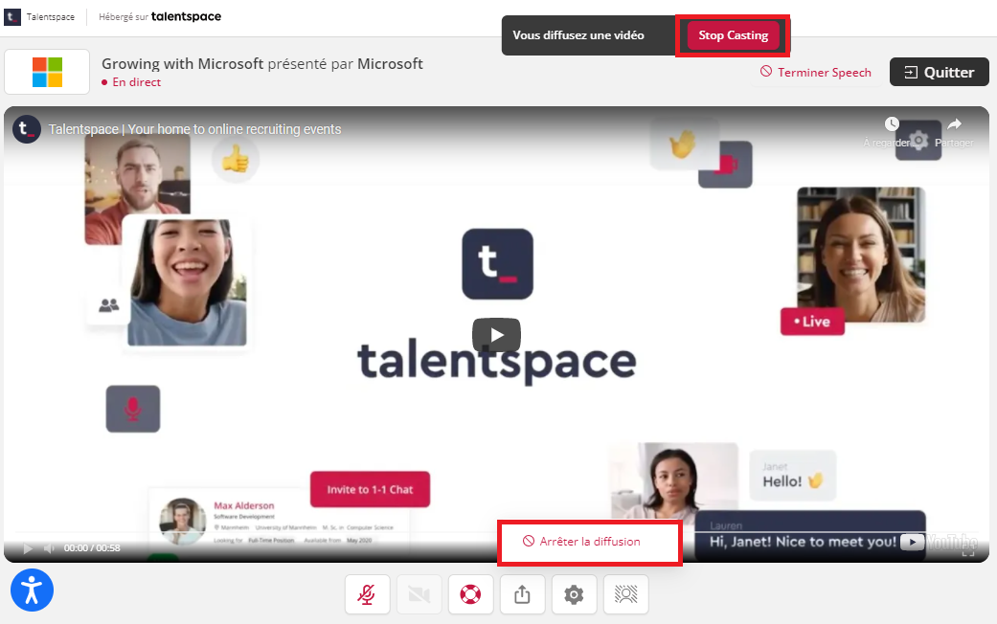Click the video timestamp 00:00 / 00:58

click(92, 548)
